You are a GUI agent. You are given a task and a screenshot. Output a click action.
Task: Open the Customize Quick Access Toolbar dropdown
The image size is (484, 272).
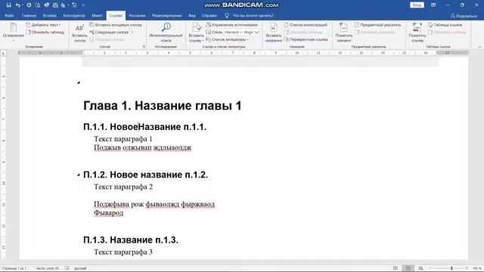click(83, 5)
